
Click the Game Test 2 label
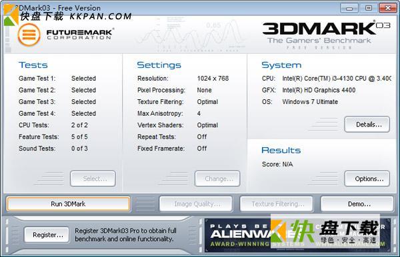coord(37,90)
